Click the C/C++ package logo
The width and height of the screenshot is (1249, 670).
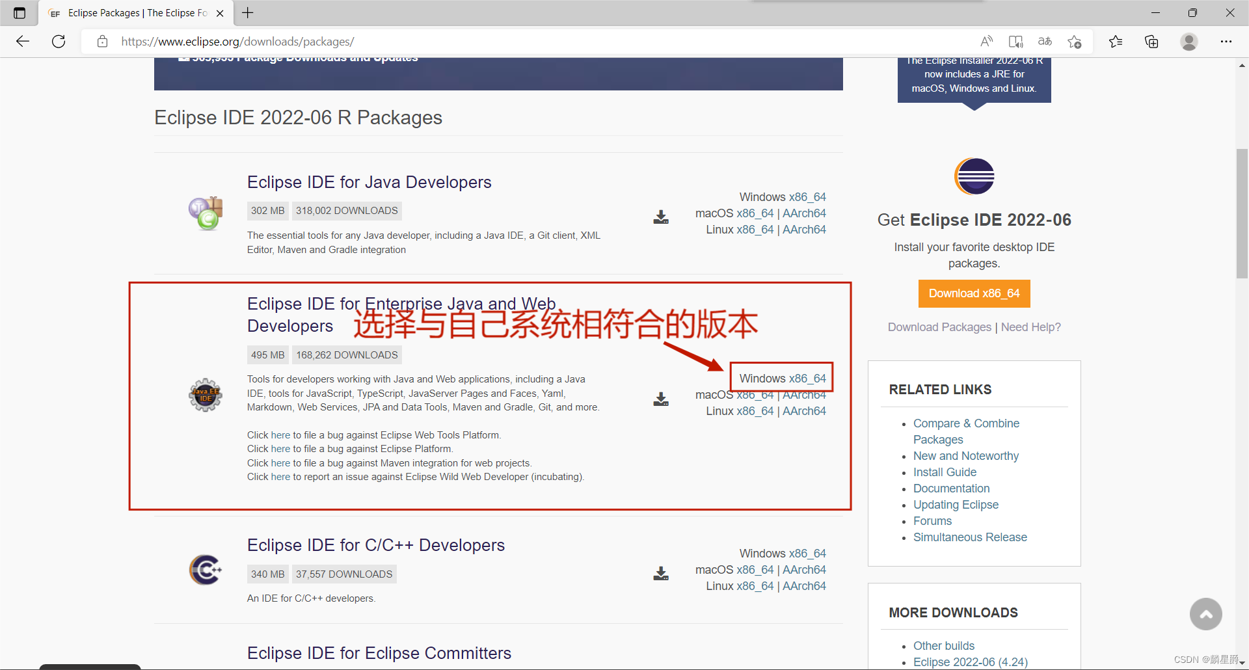point(206,570)
